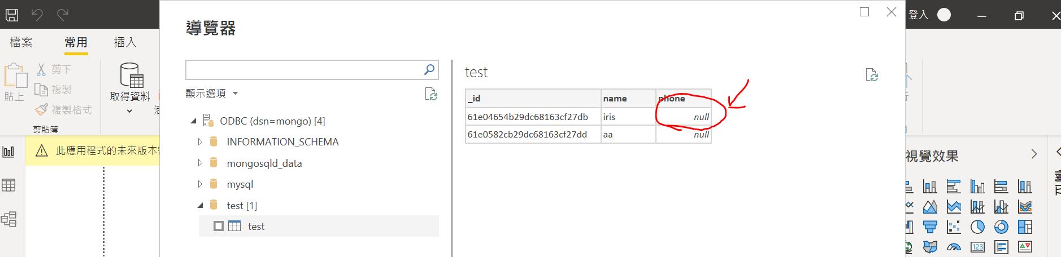Click the Undo arrow icon
The height and width of the screenshot is (257, 1061).
37,15
